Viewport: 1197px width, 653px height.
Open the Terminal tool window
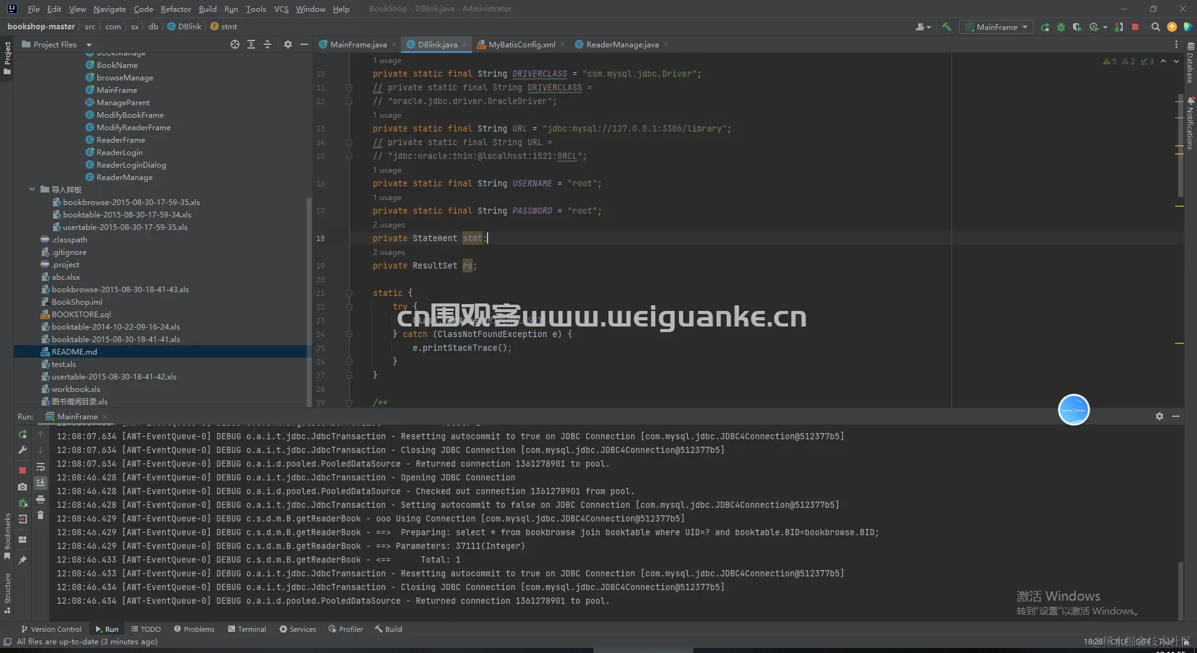(x=247, y=629)
